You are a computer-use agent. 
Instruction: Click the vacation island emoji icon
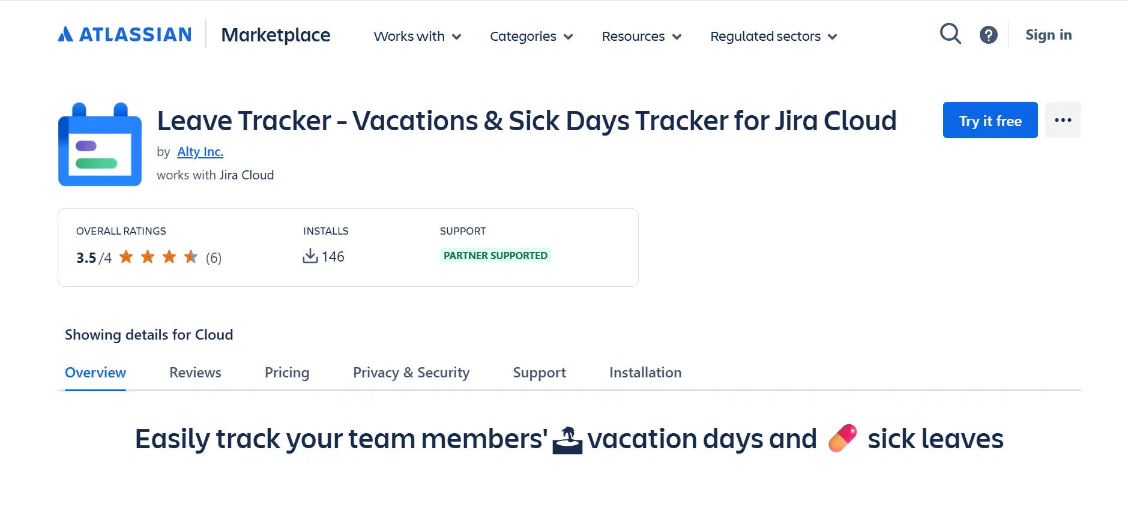(x=568, y=439)
